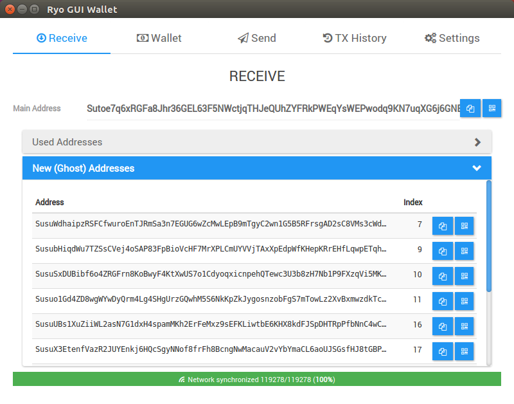
Task: Minimize the Ryo GUI Wallet window
Action: point(22,9)
